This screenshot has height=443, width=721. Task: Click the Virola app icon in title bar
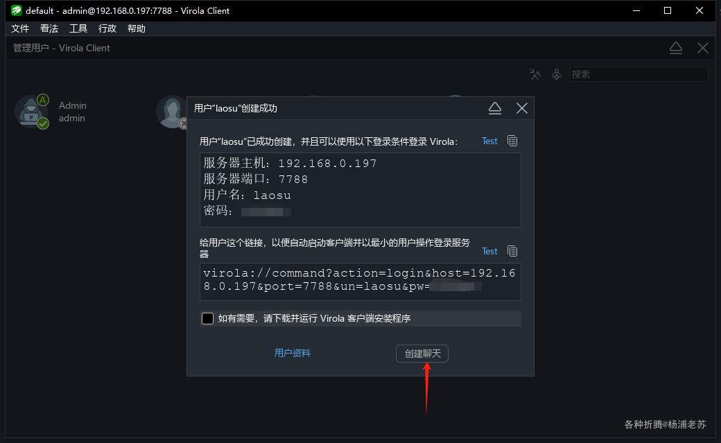(x=17, y=10)
